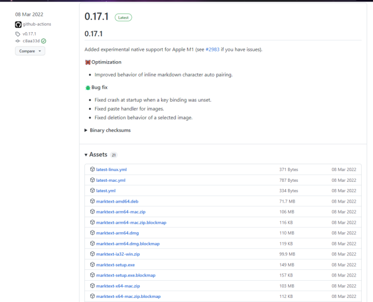This screenshot has width=373, height=302.
Task: Click the 08 Mar 2022 release date in sidebar
Action: click(29, 15)
